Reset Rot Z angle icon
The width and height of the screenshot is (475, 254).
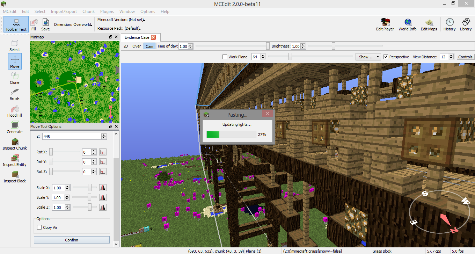pos(103,172)
